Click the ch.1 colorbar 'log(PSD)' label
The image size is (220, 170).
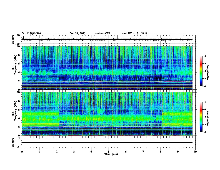pos(208,72)
